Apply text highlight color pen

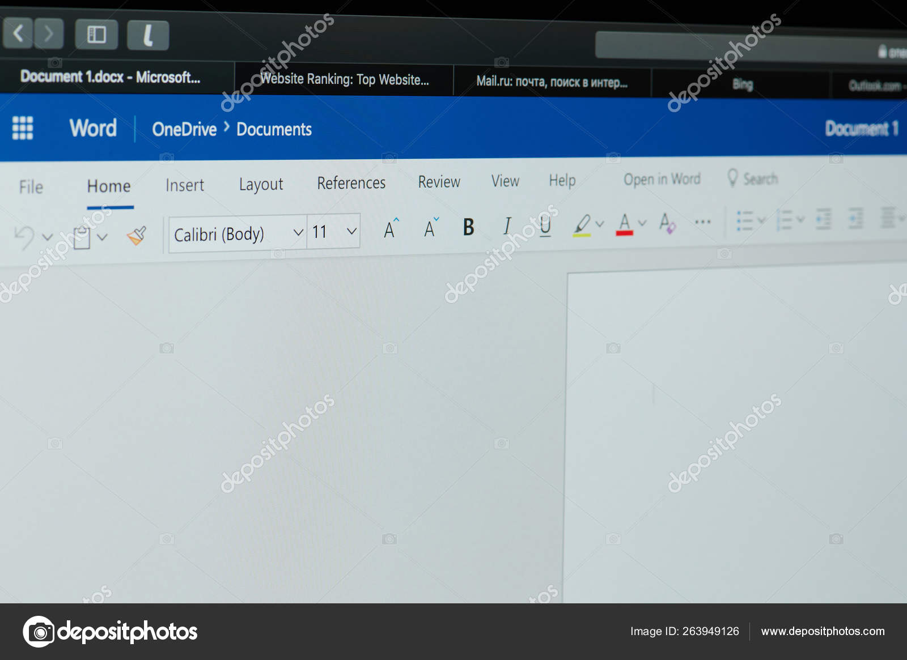582,224
